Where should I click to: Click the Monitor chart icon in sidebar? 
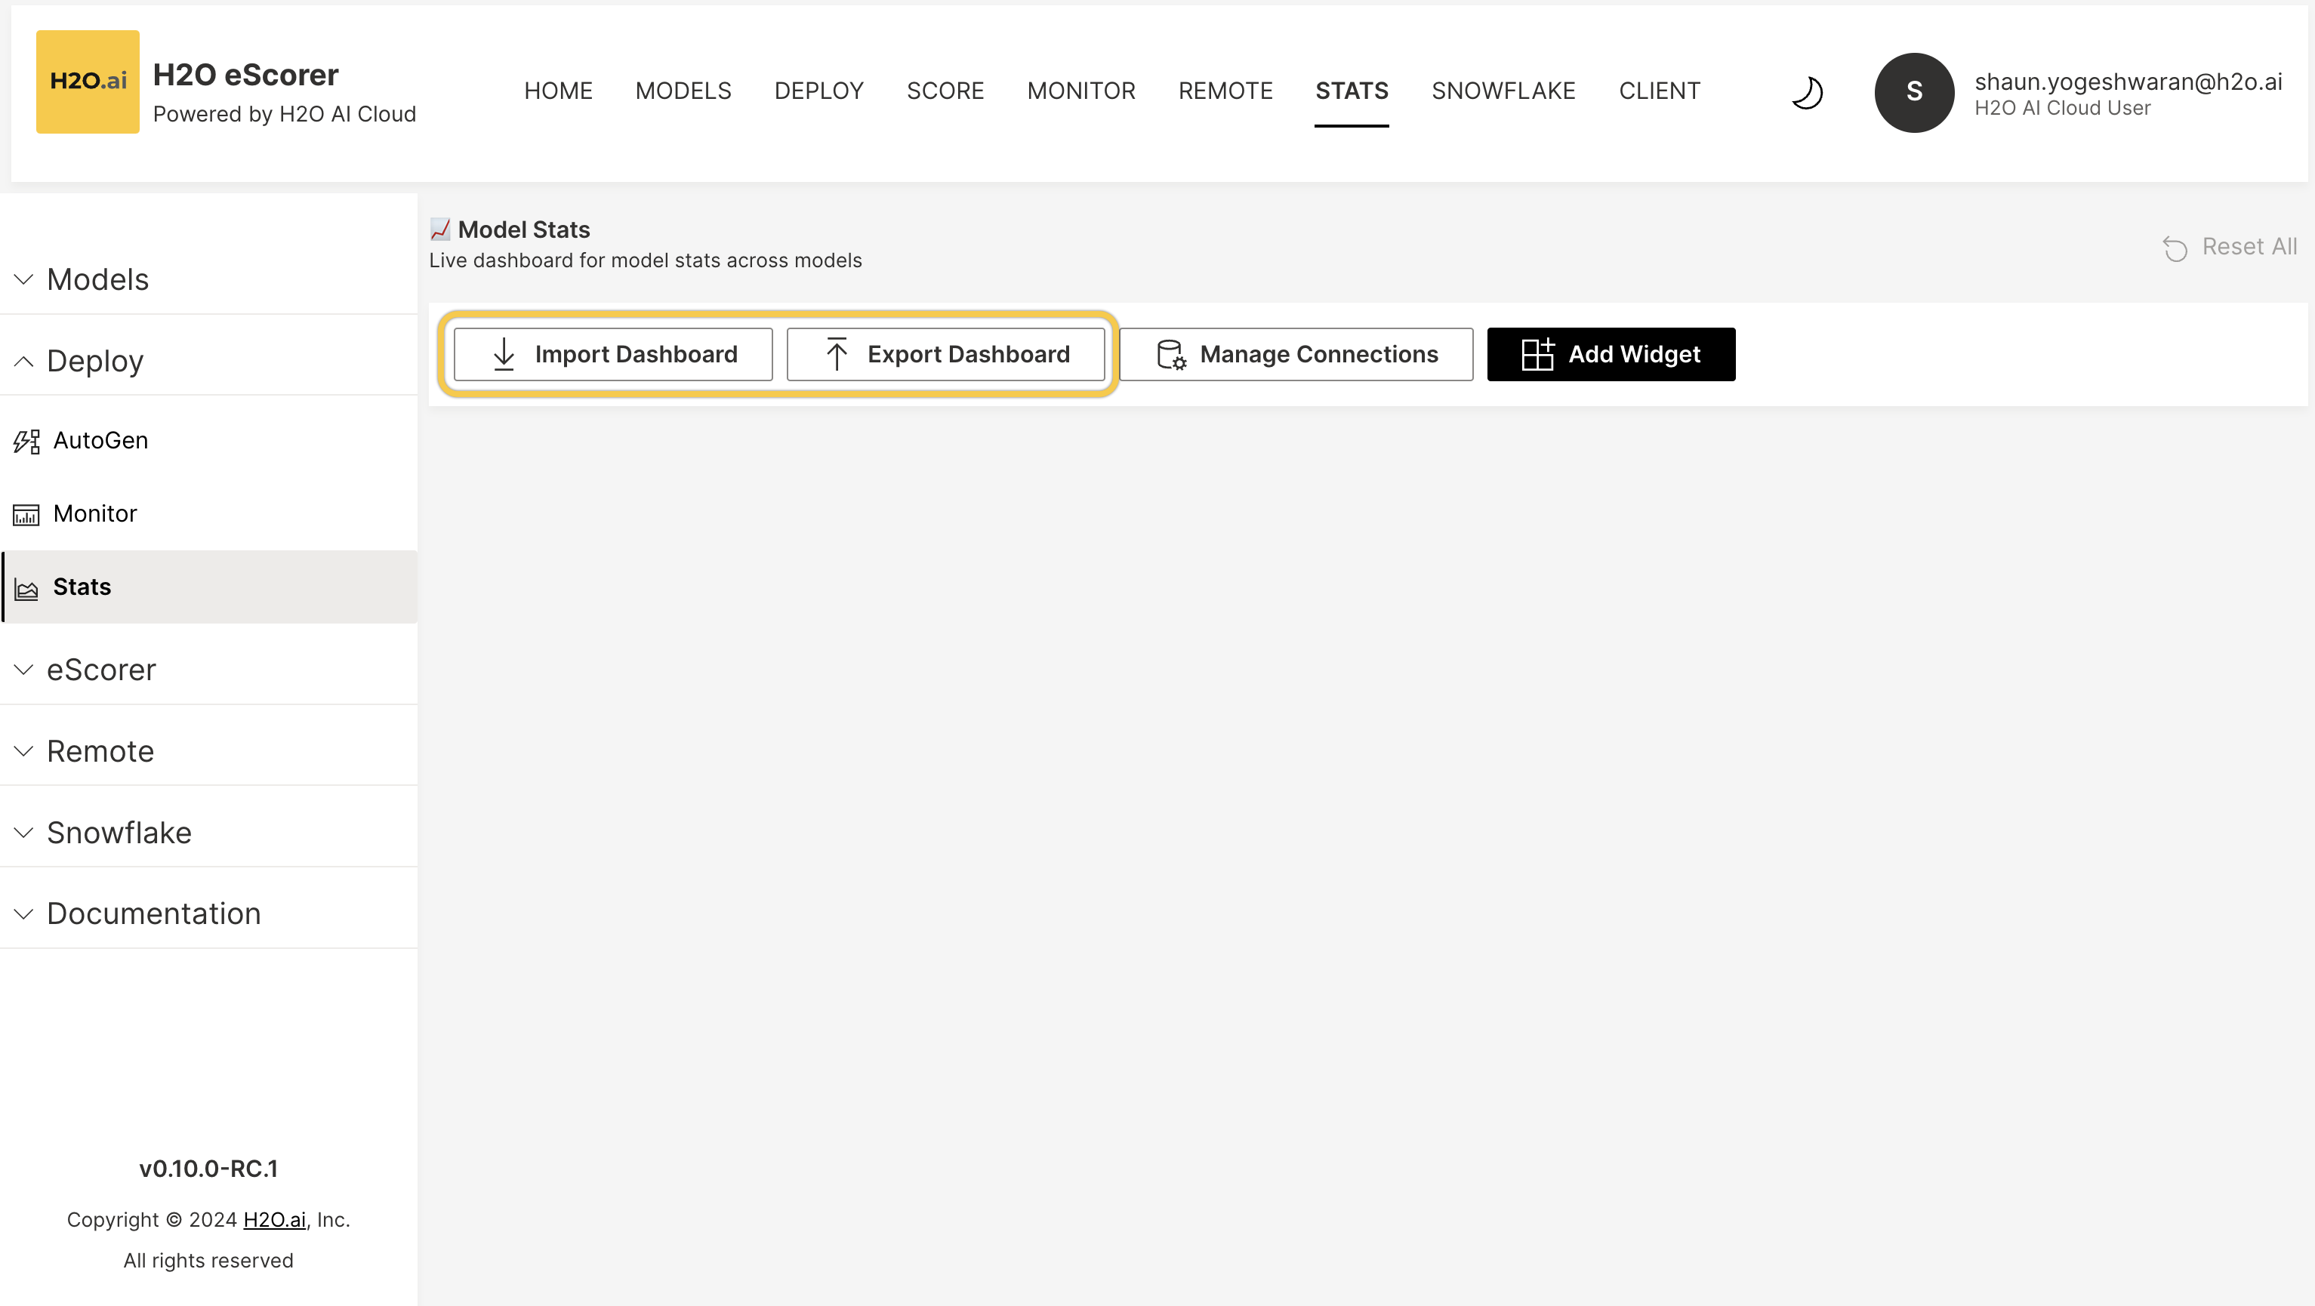click(25, 514)
